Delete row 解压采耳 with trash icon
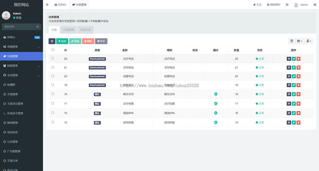This screenshot has width=319, height=171. (299, 94)
